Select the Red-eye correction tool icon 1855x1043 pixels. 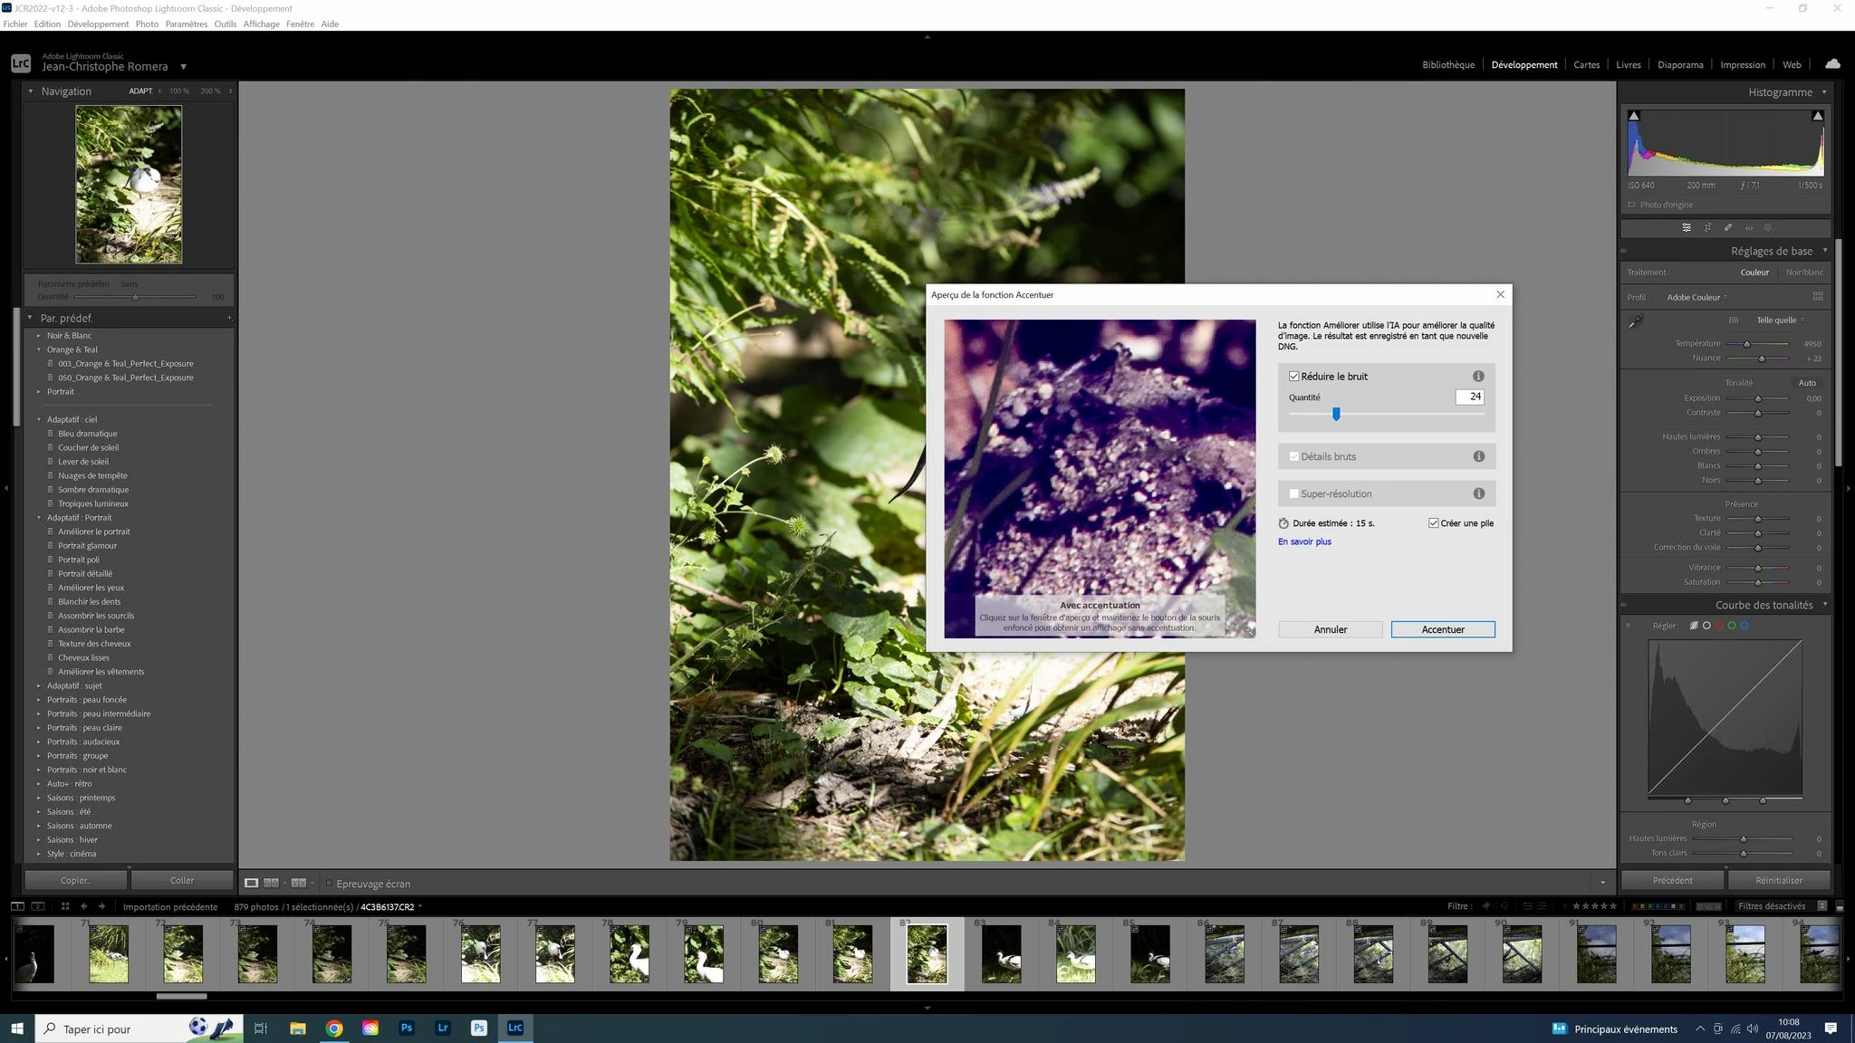tap(1749, 227)
